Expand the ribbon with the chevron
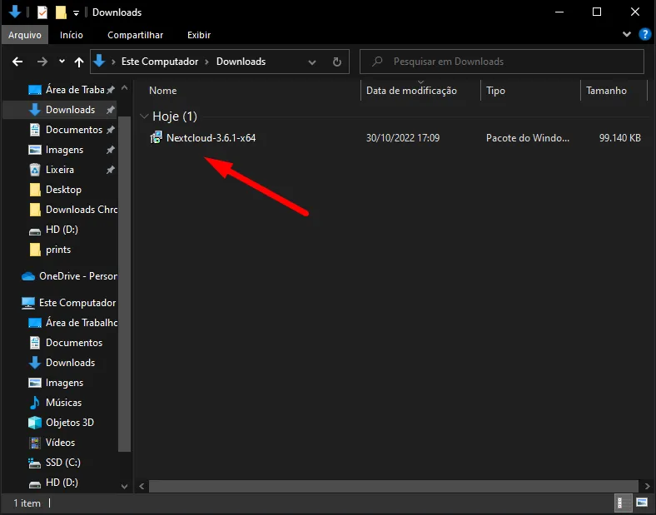Screen dimensions: 656x515 point(626,34)
